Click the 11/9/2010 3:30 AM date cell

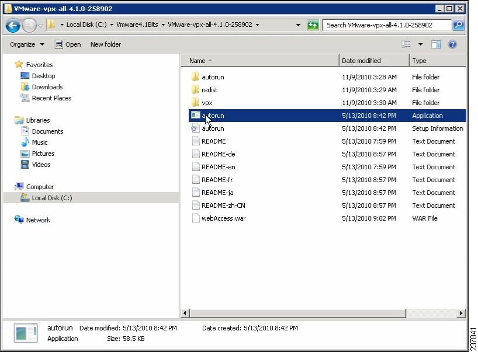pyautogui.click(x=369, y=103)
